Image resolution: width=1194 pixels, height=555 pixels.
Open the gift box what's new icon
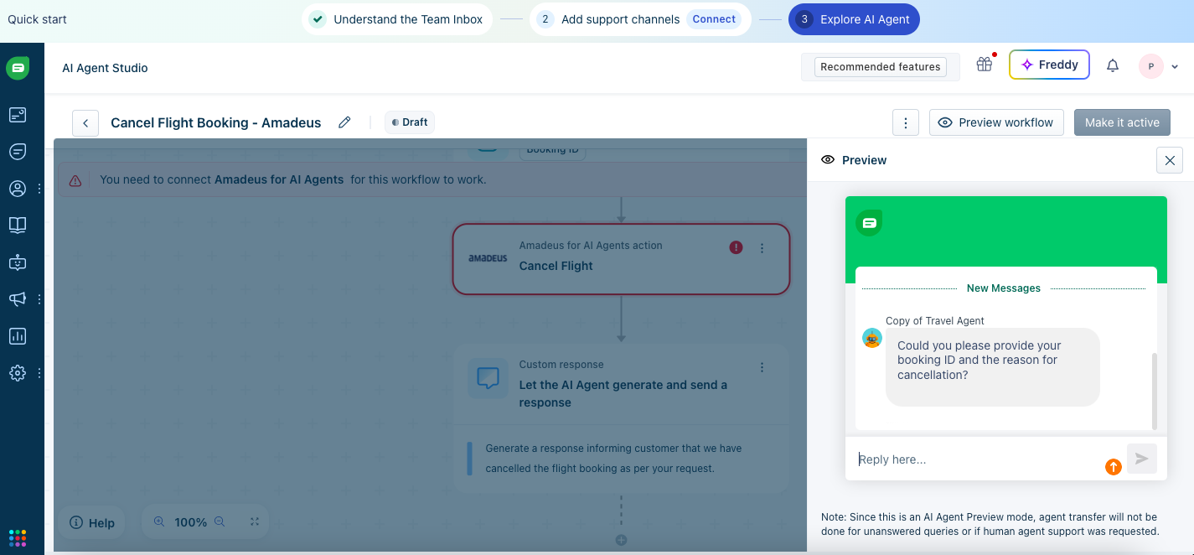coord(985,65)
